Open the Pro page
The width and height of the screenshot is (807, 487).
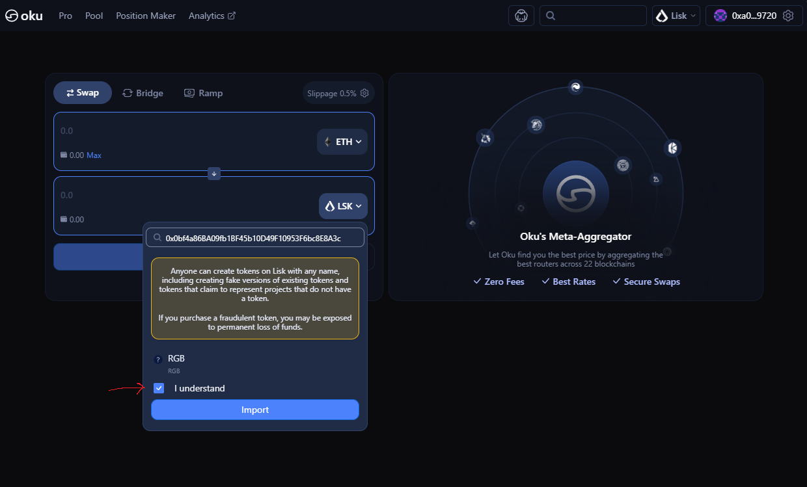(65, 16)
